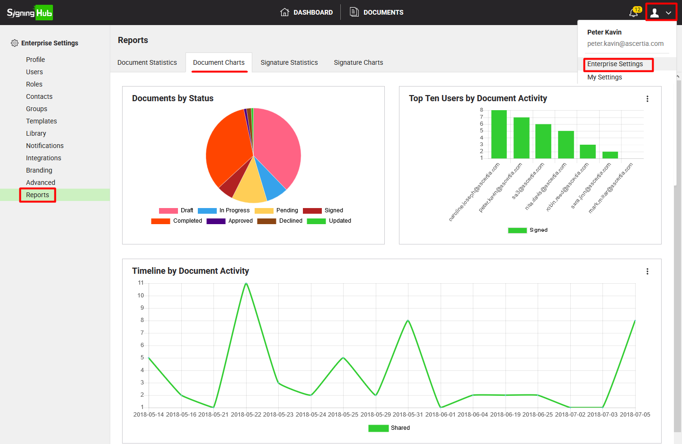Screen dimensions: 682x444
Task: Open Timeline chart three-dot options menu
Action: (647, 271)
